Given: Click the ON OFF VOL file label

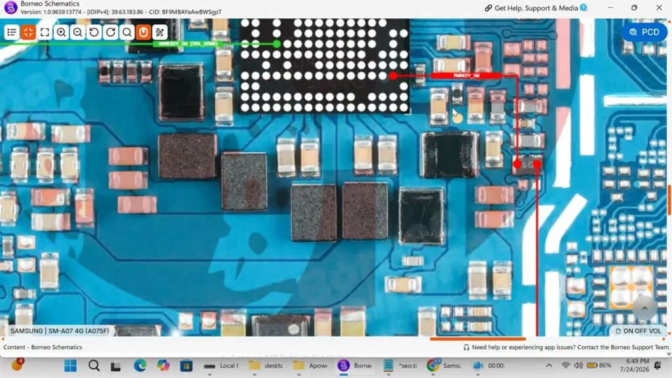Looking at the screenshot, I should click(638, 331).
